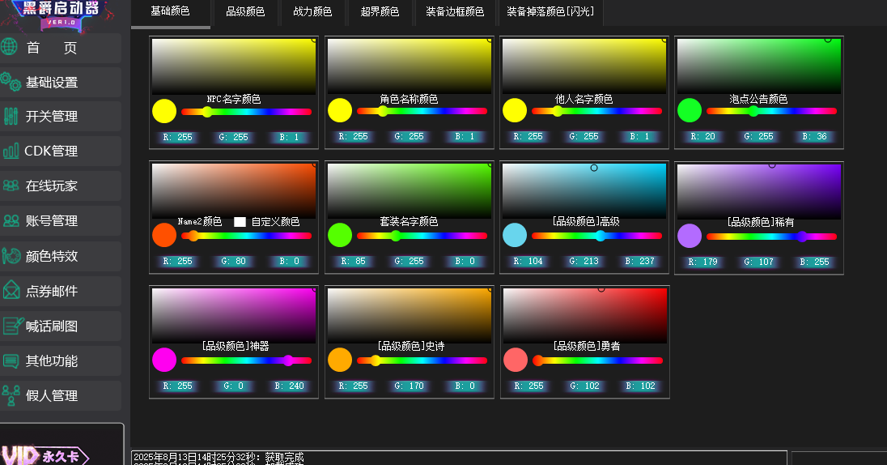Click the gradient picker area for [品级颜色]高级

point(584,190)
